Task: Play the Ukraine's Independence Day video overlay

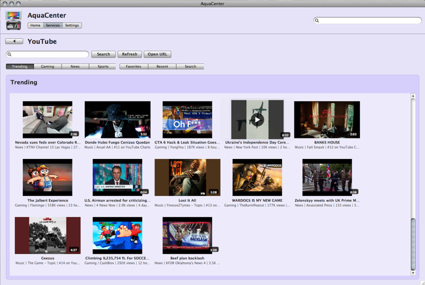Action: coord(257,120)
